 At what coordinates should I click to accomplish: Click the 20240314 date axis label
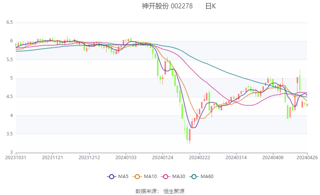pyautogui.click(x=236, y=157)
